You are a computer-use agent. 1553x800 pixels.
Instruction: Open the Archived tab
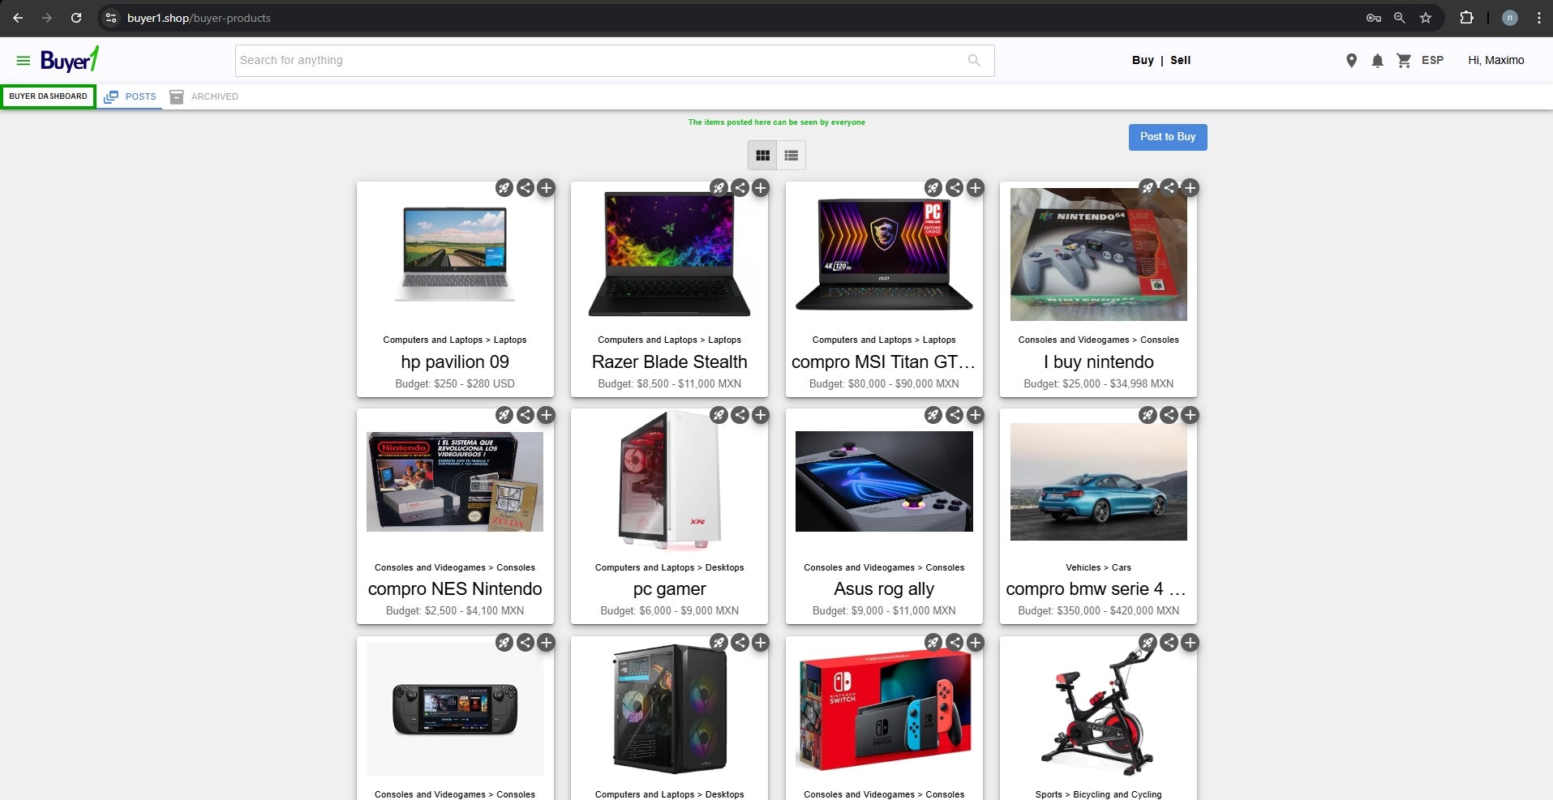tap(204, 96)
